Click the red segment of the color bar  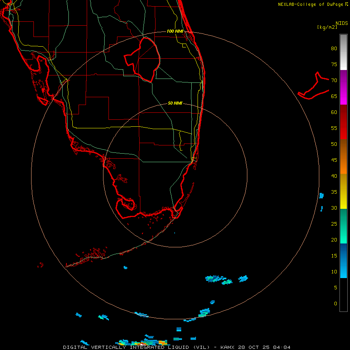[343, 122]
